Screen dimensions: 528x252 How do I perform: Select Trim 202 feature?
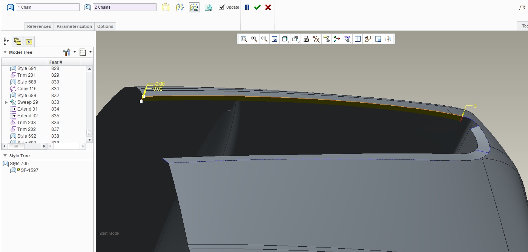pos(26,129)
